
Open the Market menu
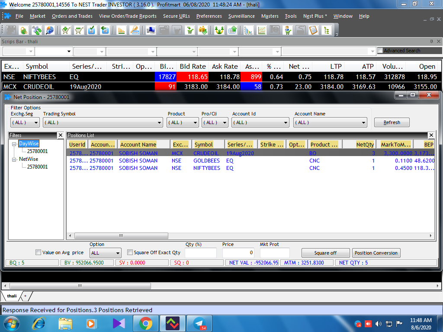pos(38,16)
